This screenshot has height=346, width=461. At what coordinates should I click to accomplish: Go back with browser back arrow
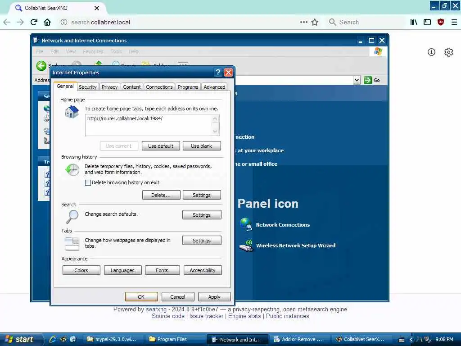(x=7, y=22)
